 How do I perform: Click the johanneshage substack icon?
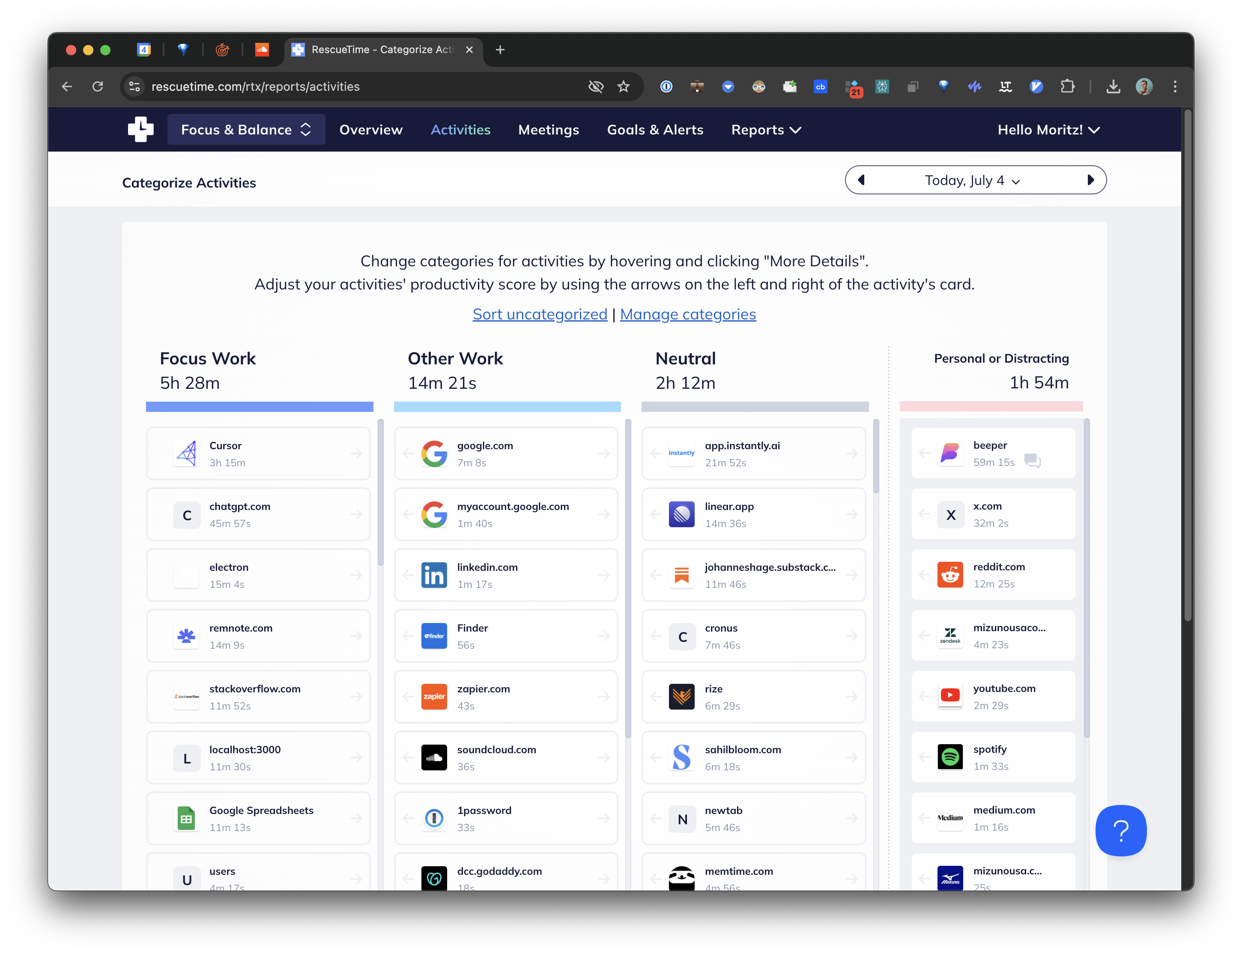tap(681, 575)
